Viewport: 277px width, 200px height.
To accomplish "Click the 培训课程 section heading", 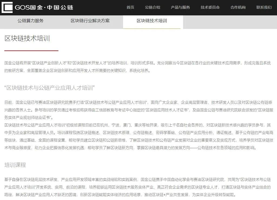I will tap(15, 165).
